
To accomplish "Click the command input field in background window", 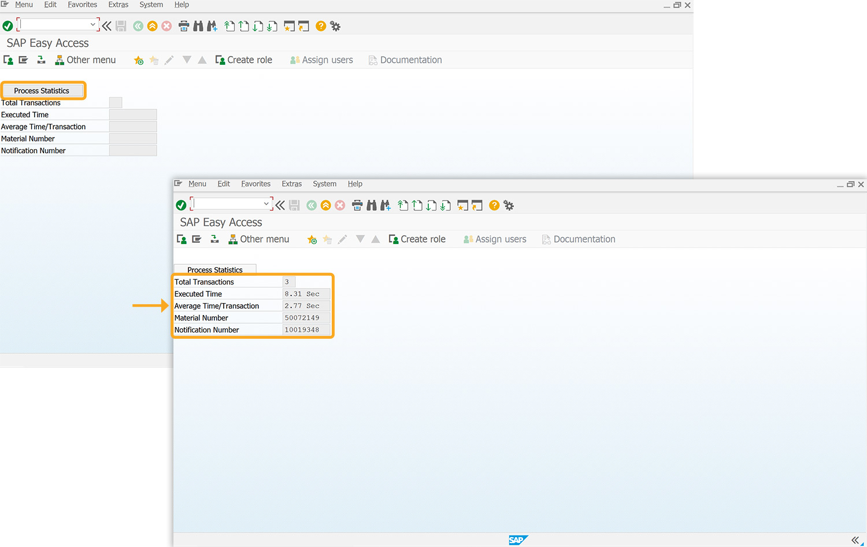I will 58,24.
